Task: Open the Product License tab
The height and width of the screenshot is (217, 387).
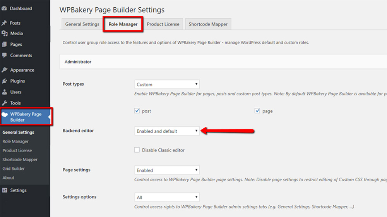Action: [163, 24]
